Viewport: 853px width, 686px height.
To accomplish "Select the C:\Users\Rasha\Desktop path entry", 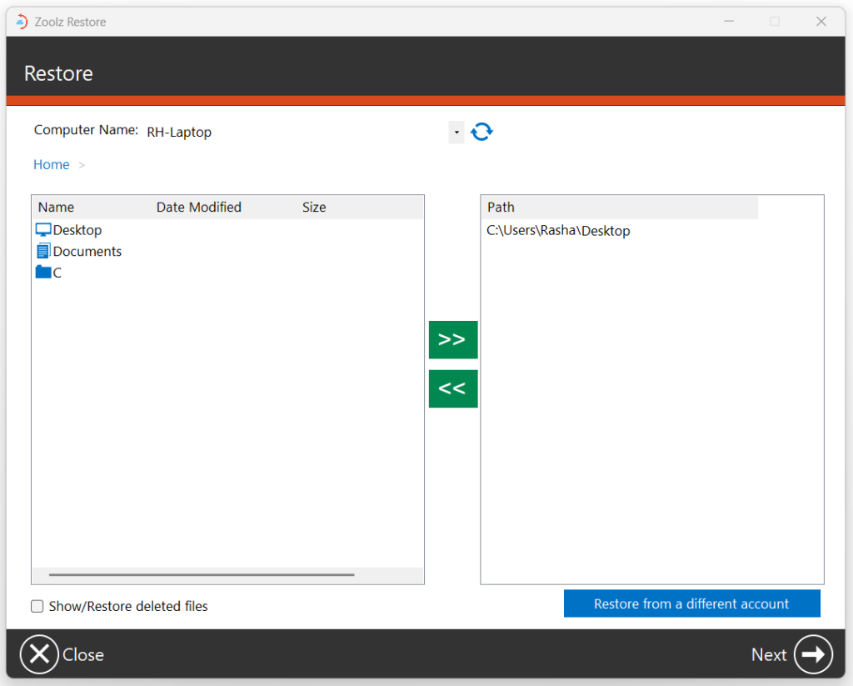I will tap(558, 231).
